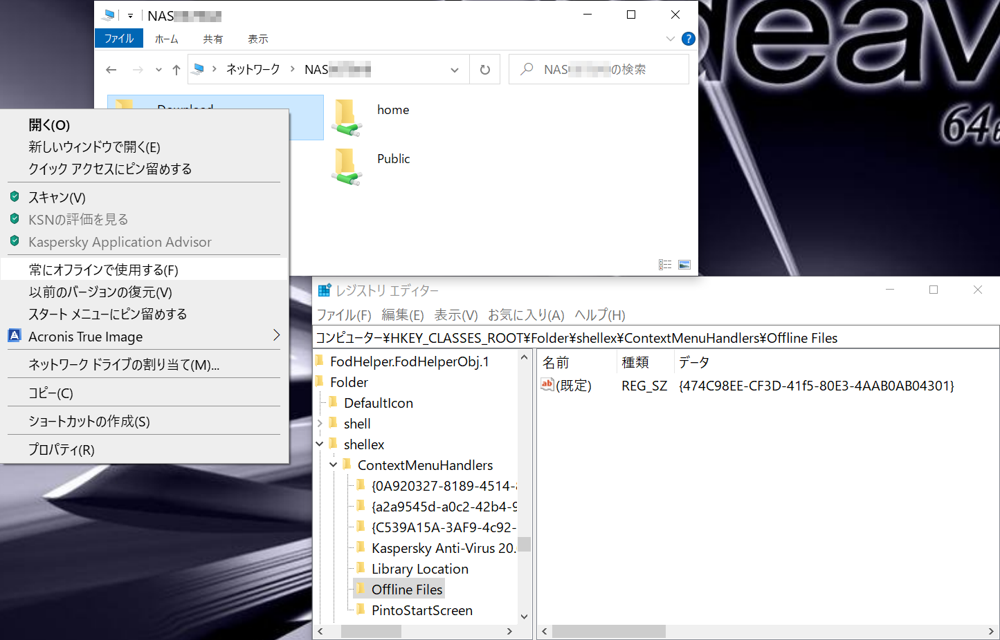Choose 以前のバージョンの復元(V)
Image resolution: width=1000 pixels, height=640 pixels.
coord(144,292)
